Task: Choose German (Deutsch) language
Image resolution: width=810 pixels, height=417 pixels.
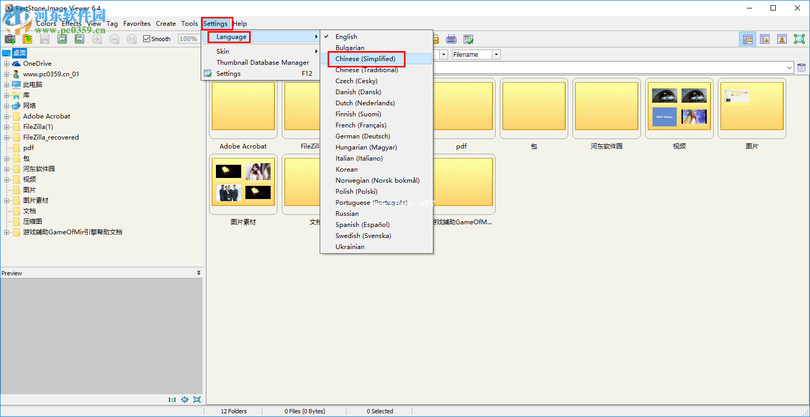Action: coord(377,136)
